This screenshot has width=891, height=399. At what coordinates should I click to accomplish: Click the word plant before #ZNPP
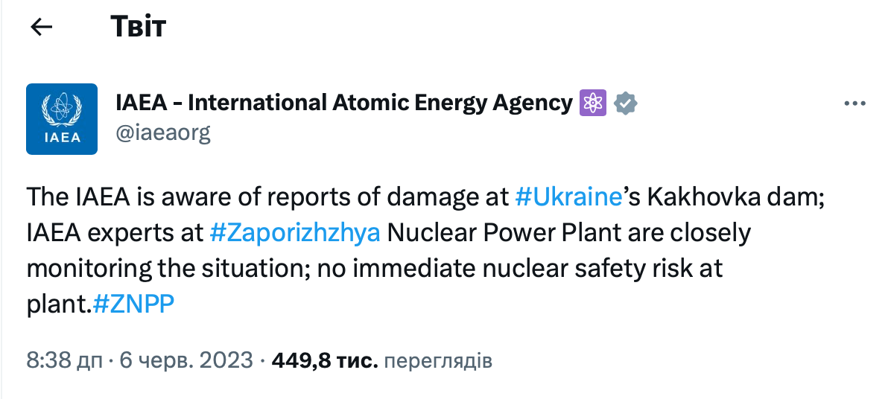point(57,304)
